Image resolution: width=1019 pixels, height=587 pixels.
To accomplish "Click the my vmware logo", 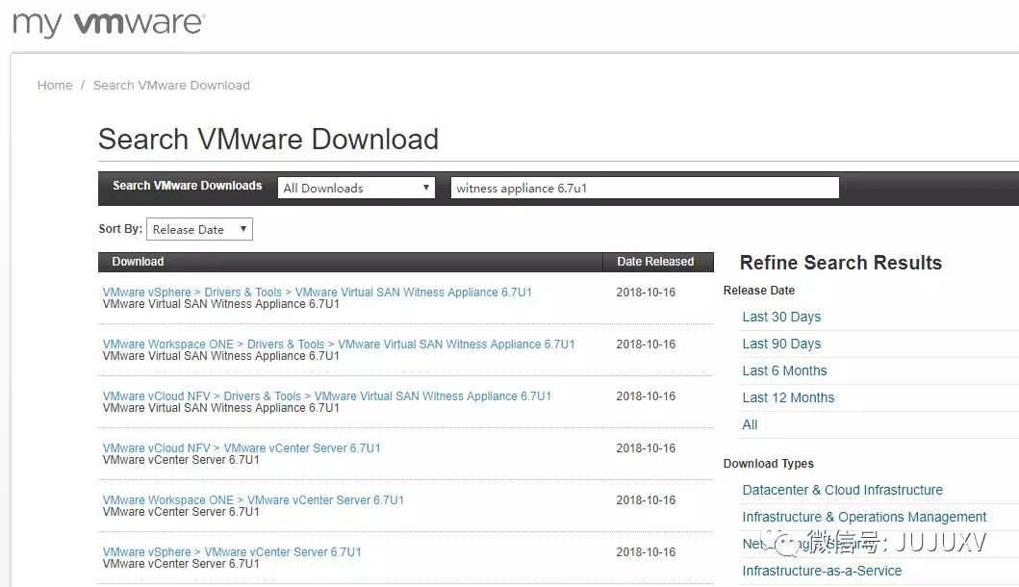I will click(109, 24).
